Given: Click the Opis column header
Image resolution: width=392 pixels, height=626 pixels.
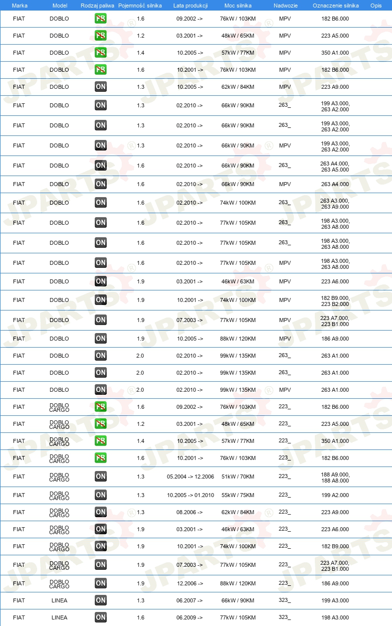Looking at the screenshot, I should pos(376,6).
